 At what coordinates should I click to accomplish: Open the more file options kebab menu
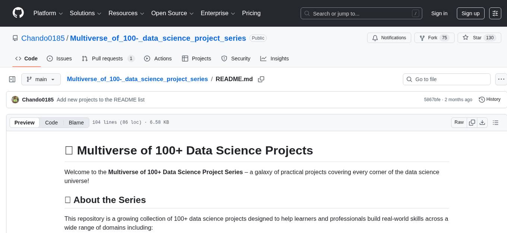point(501,79)
